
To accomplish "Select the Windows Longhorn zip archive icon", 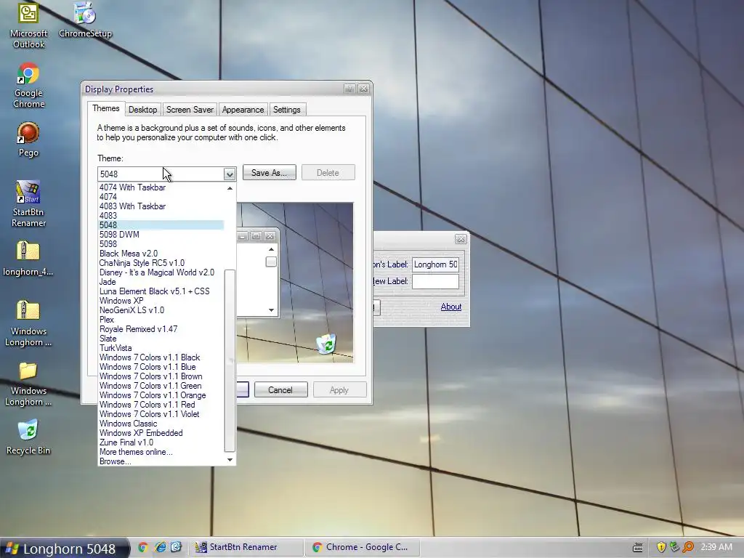I will 28,323.
